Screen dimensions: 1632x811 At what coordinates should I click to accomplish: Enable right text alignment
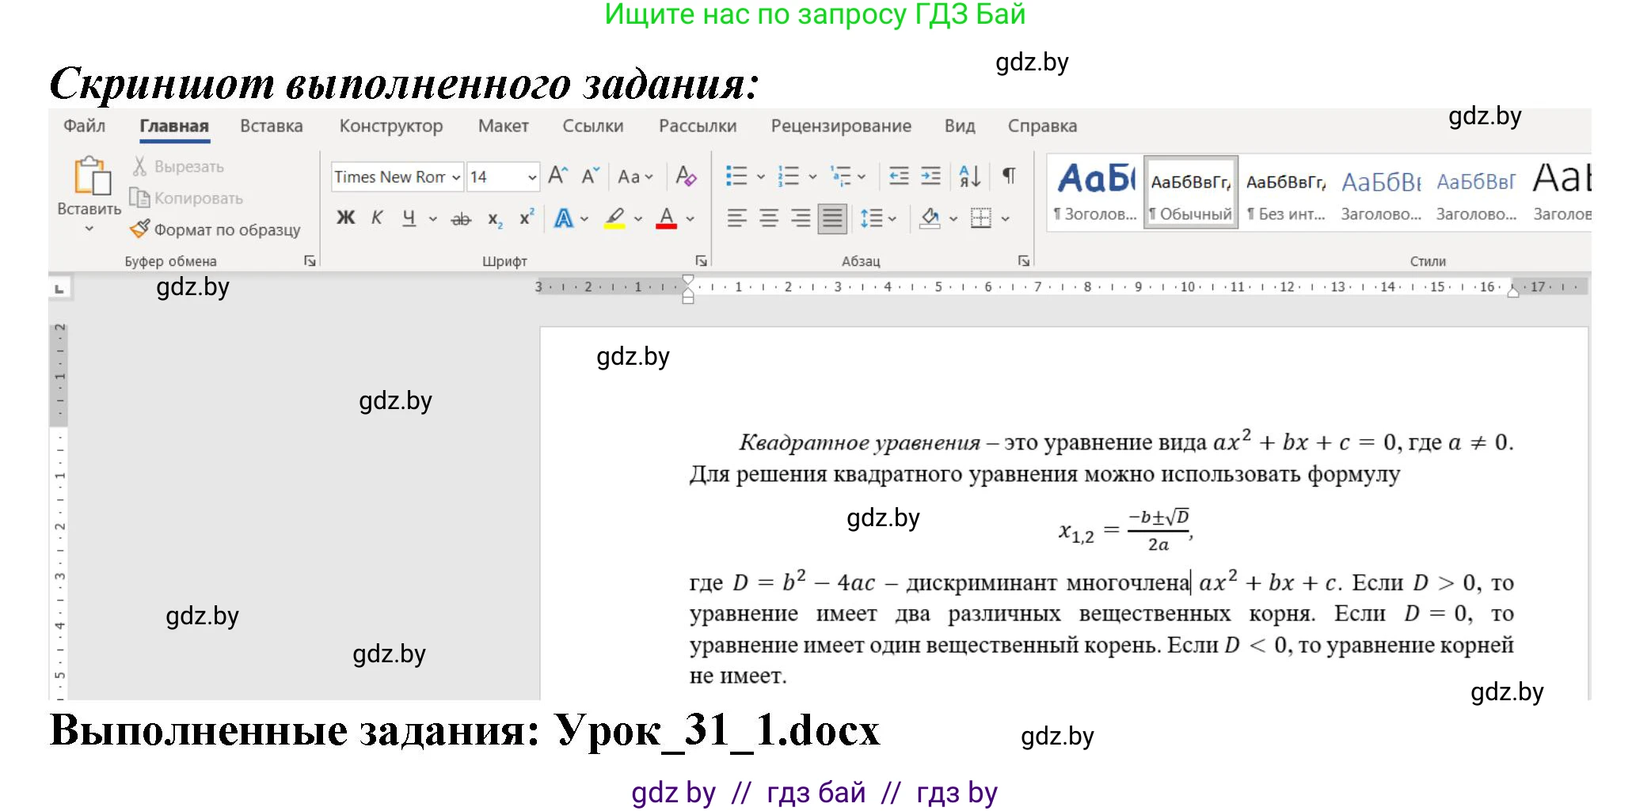(799, 218)
